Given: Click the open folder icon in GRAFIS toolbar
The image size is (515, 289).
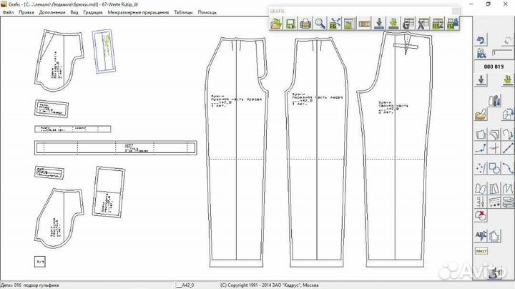Looking at the screenshot, I should 276,24.
